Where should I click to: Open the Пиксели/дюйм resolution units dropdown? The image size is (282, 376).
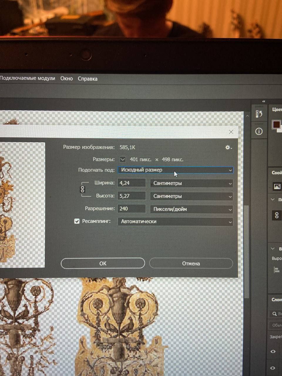[x=192, y=209]
